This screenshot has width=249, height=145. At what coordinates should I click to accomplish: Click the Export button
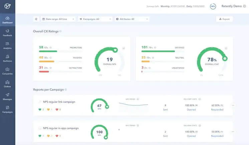(x=224, y=19)
